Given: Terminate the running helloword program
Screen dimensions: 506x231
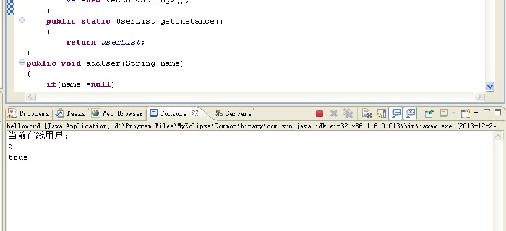Looking at the screenshot, I should tap(319, 113).
